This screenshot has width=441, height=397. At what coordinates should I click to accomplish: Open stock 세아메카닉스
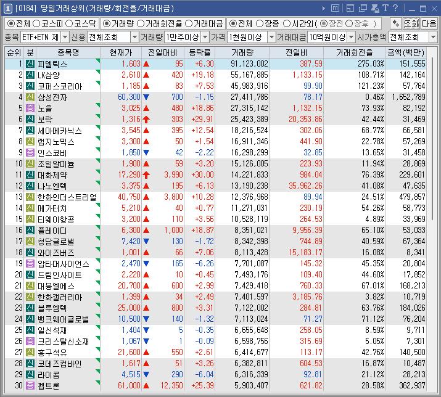coord(60,131)
